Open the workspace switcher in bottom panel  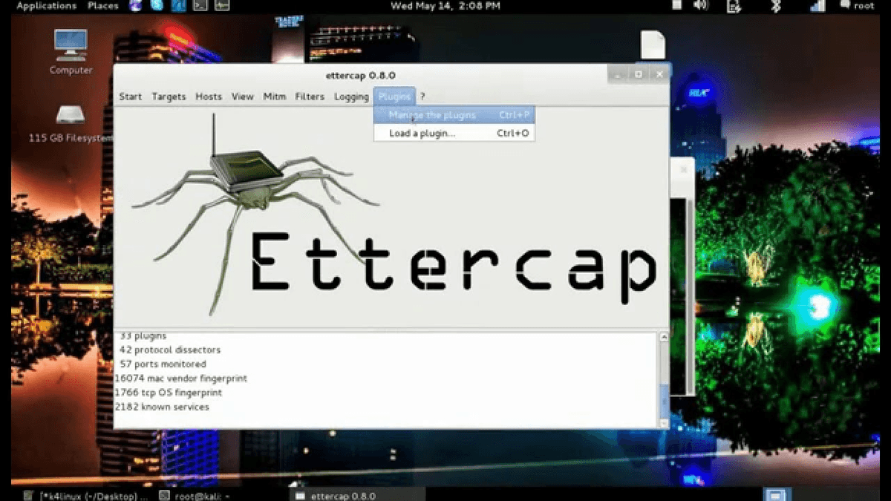(x=777, y=494)
